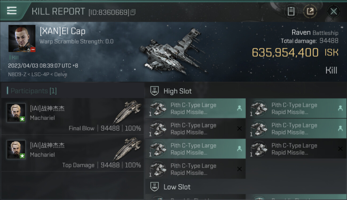Click the Machariel ship icon for Top Damage
Image resolution: width=347 pixels, height=200 pixels.
[127, 148]
